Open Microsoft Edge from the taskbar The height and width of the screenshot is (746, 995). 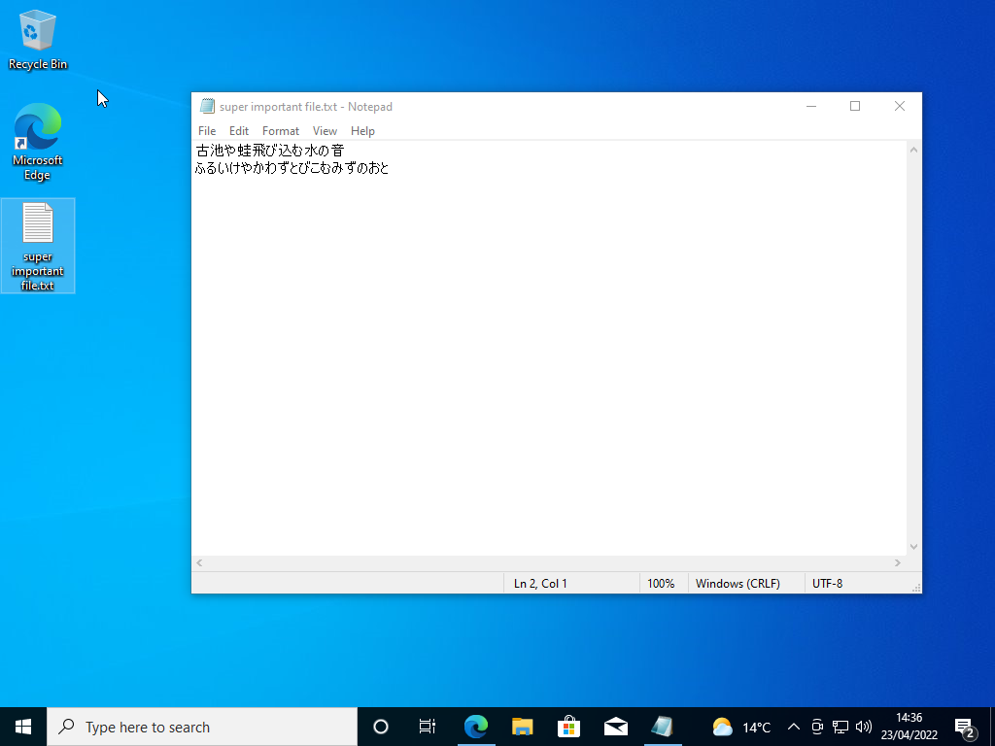(x=476, y=726)
